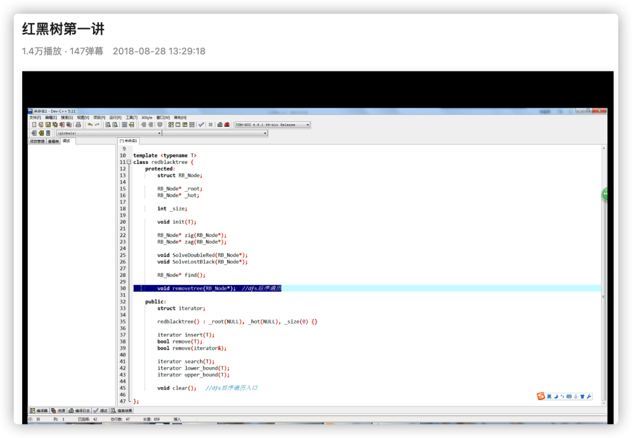The image size is (632, 438).
Task: Open the TDM-GCC compiler selection dropdown
Action: pos(273,125)
